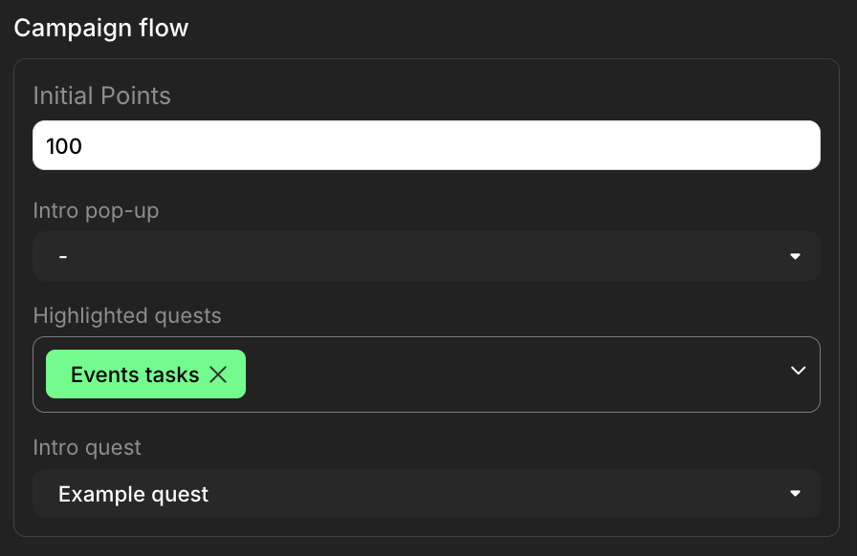Click the Intro quest caret arrow
857x556 pixels.
tap(794, 493)
